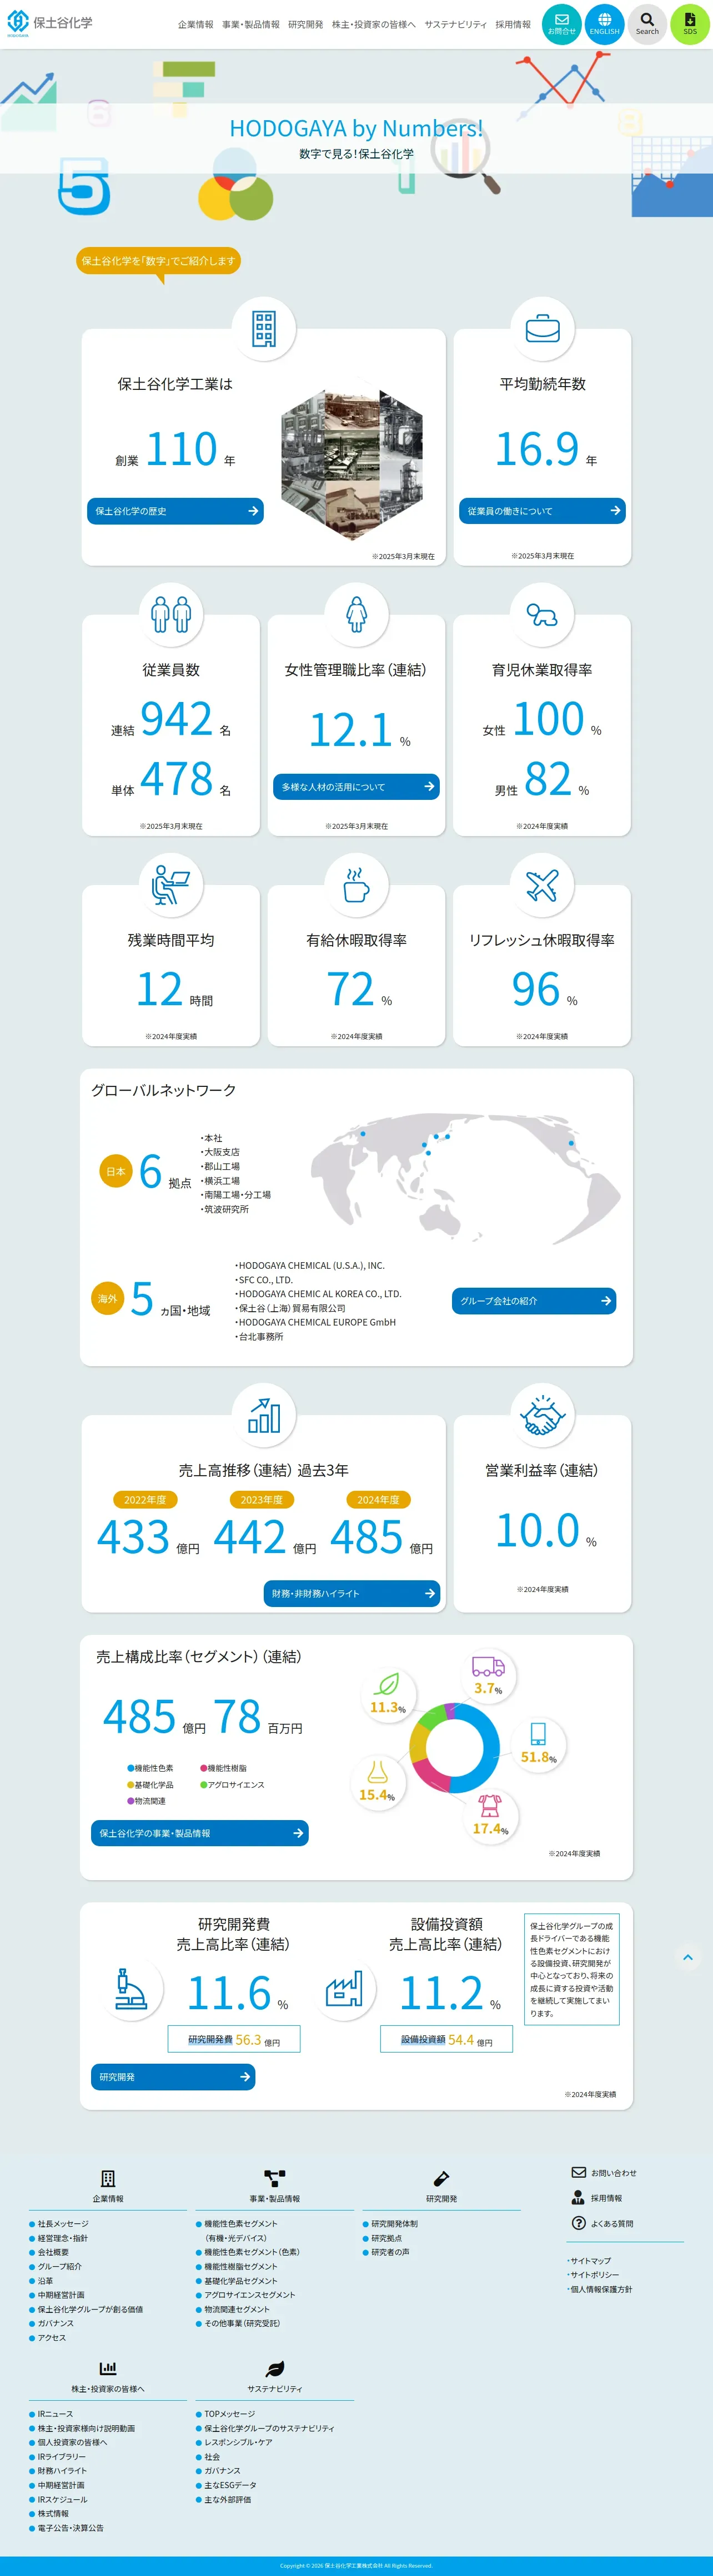713x2576 pixels.
Task: Click the truck icon at 3.7%
Action: point(488,1666)
